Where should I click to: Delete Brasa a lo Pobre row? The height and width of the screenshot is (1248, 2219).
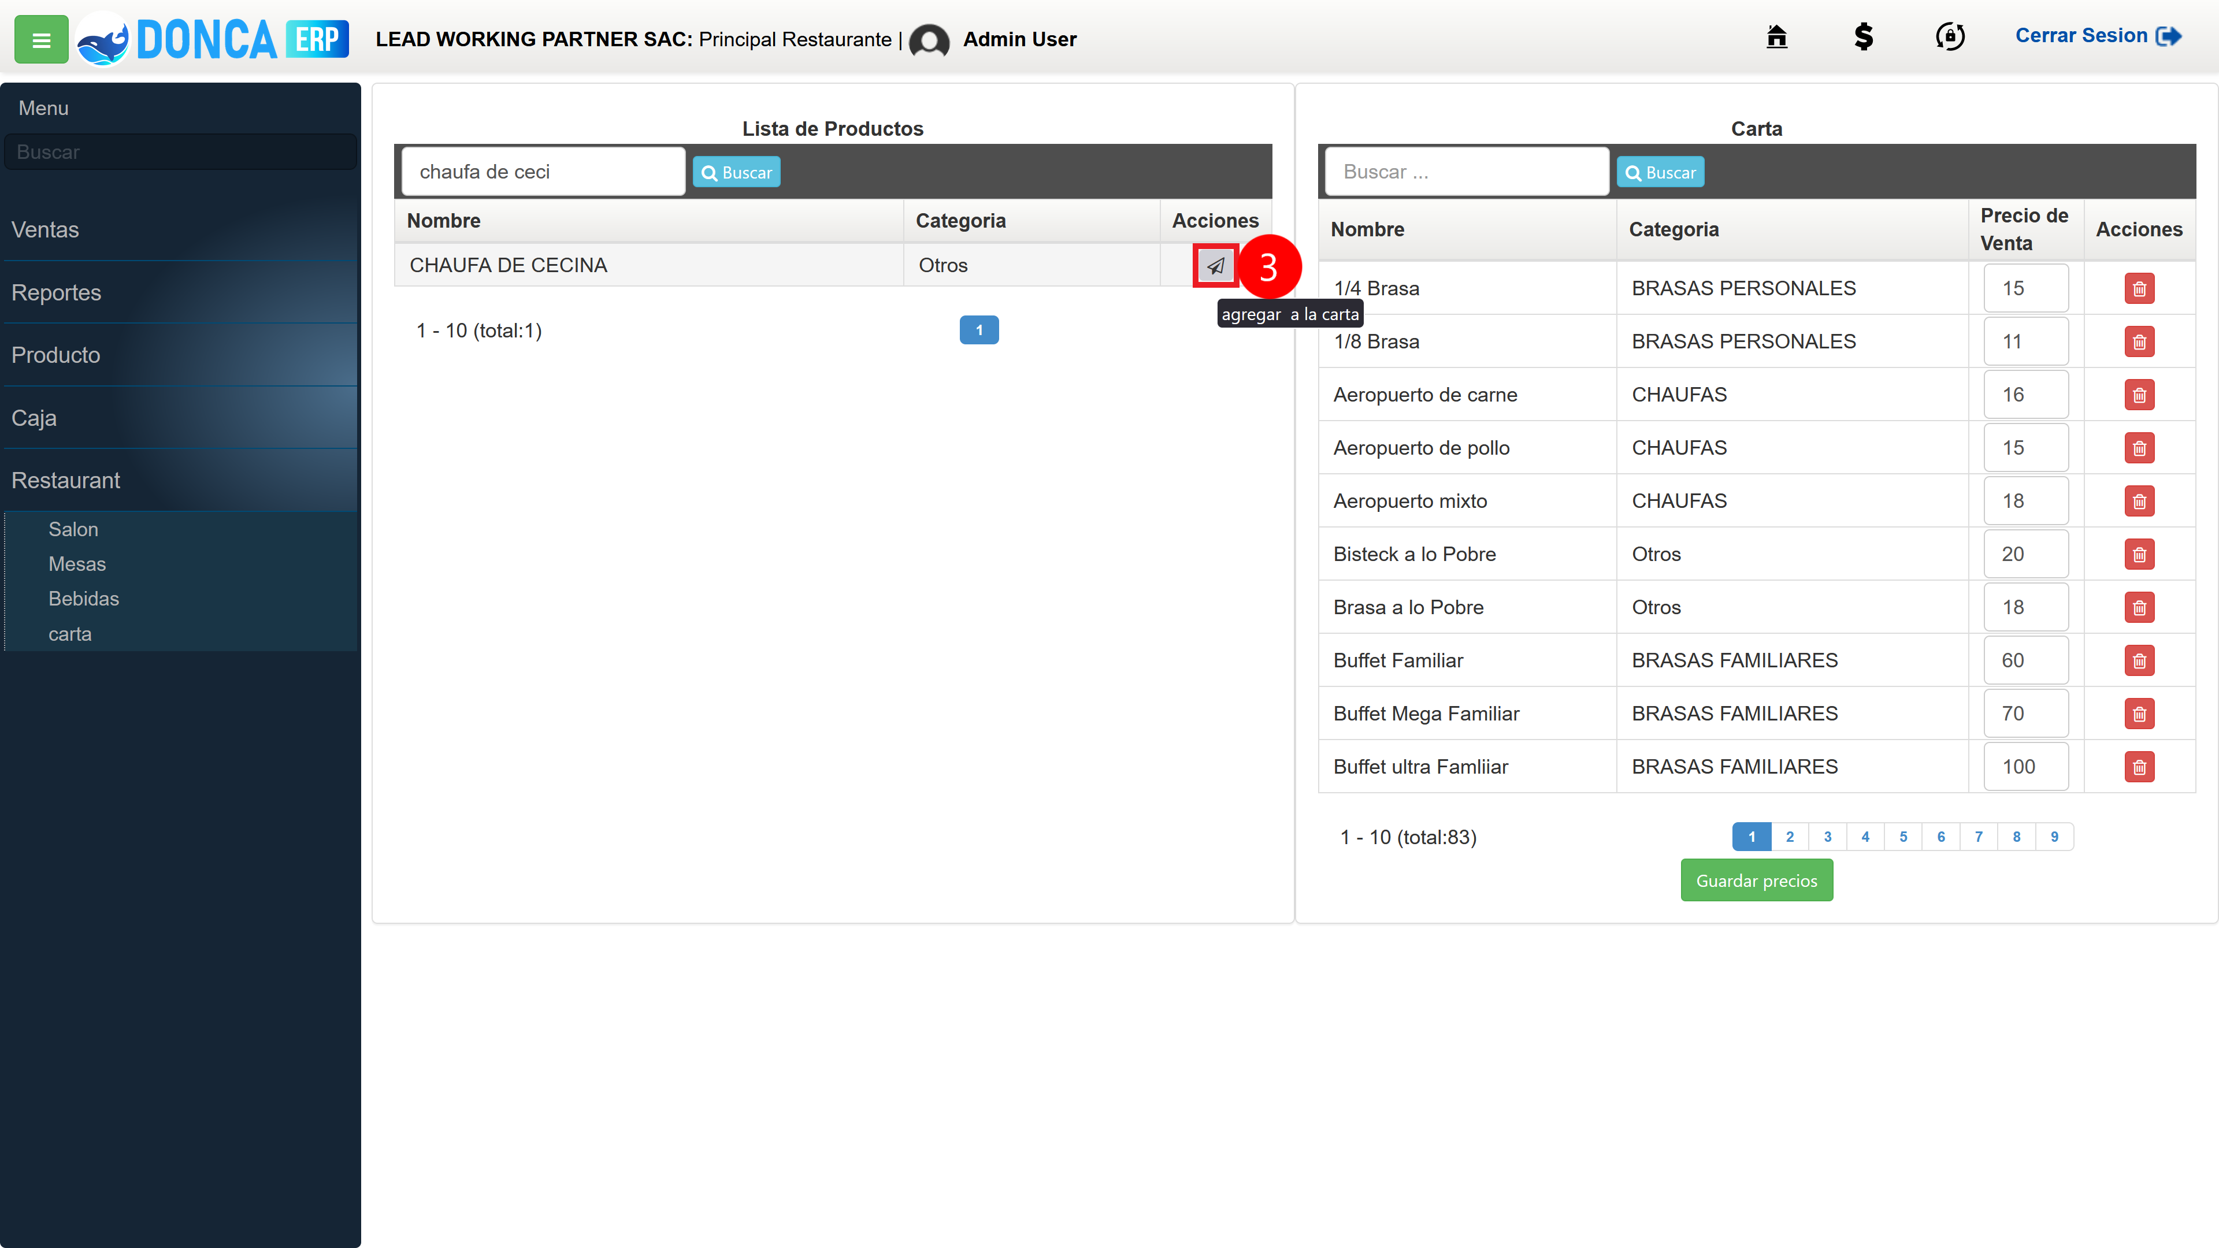pyautogui.click(x=2139, y=608)
